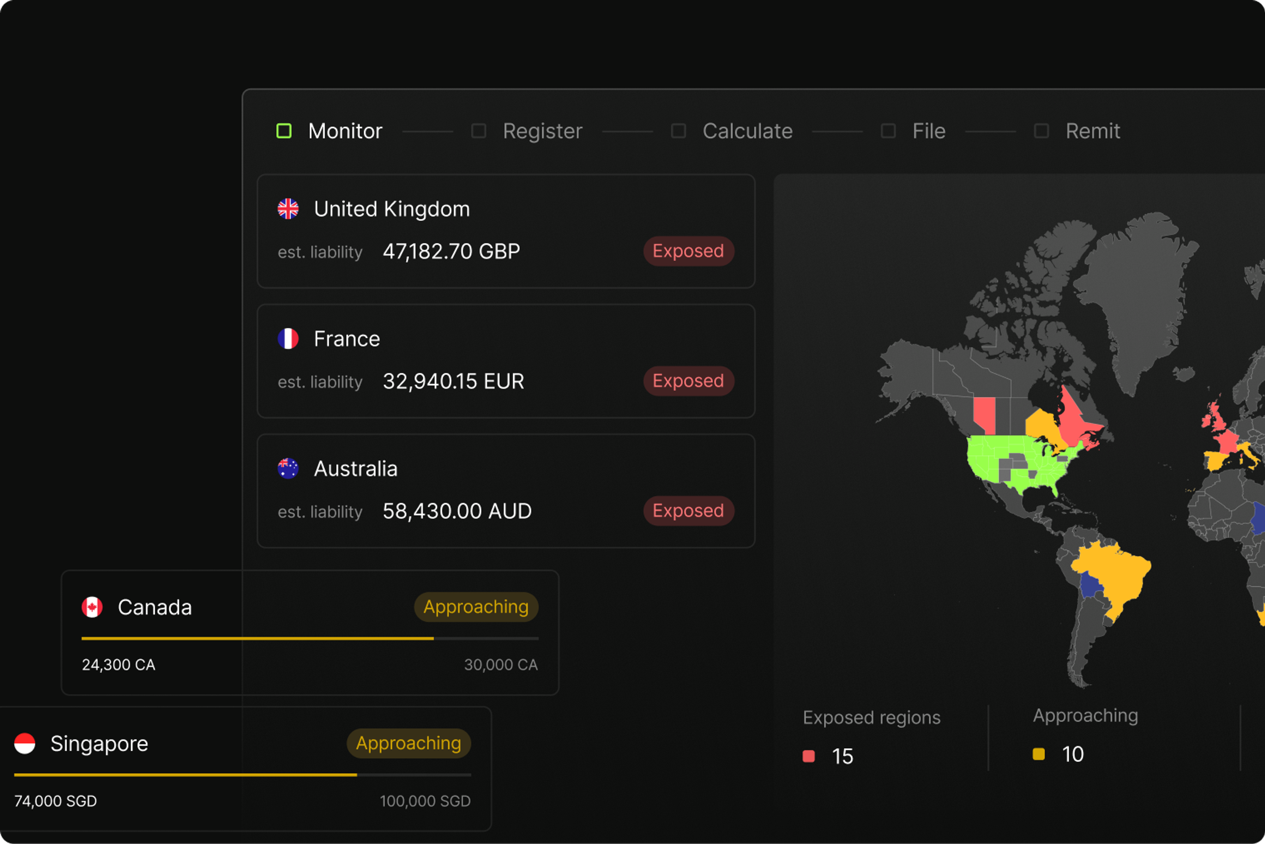Switch to the Register step
This screenshot has width=1265, height=844.
click(x=543, y=132)
